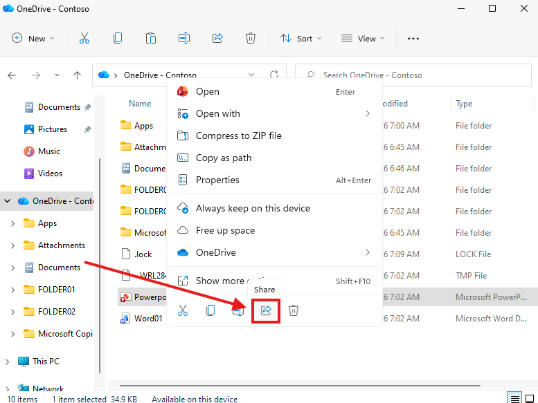Viewport: 538px width, 403px height.
Task: Expand the FOLDER02 node in the navigation tree
Action: click(x=12, y=312)
